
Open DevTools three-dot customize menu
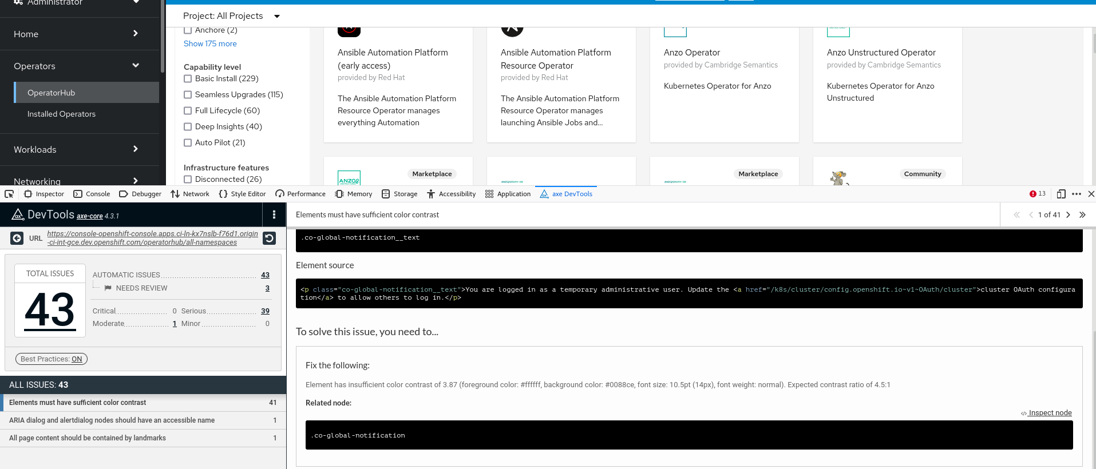coord(1077,194)
